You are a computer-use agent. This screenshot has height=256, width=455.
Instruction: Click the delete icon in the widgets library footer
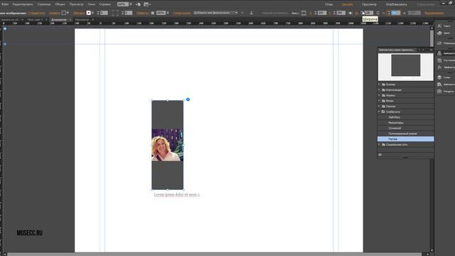(380, 155)
